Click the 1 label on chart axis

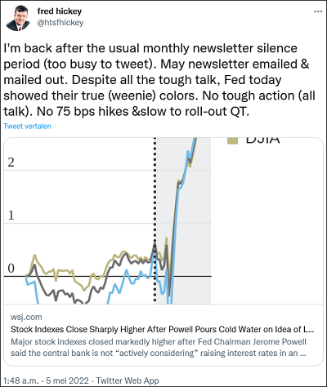click(x=11, y=216)
